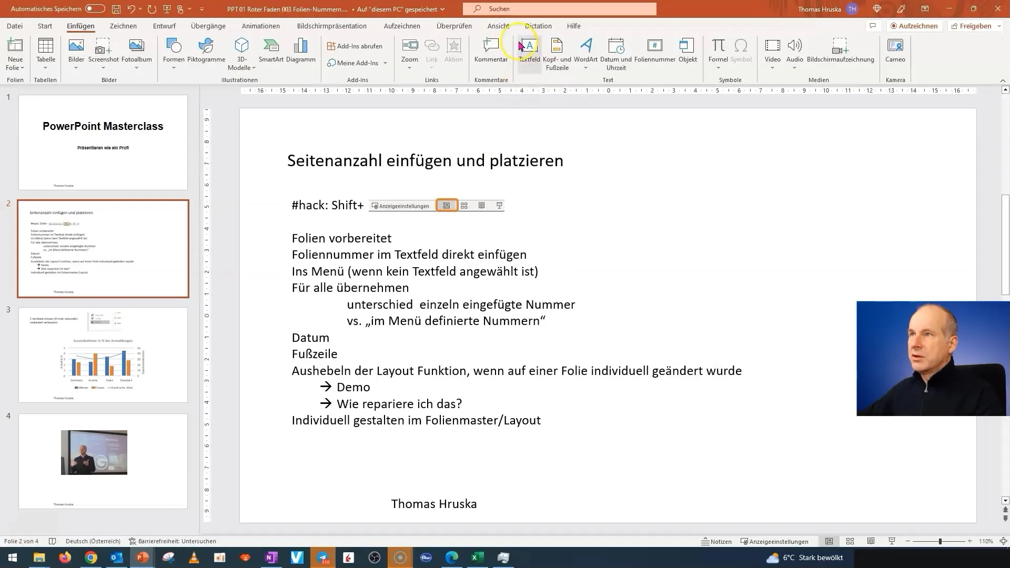Image resolution: width=1010 pixels, height=568 pixels.
Task: Insert 3D-Modelle
Action: 241,54
